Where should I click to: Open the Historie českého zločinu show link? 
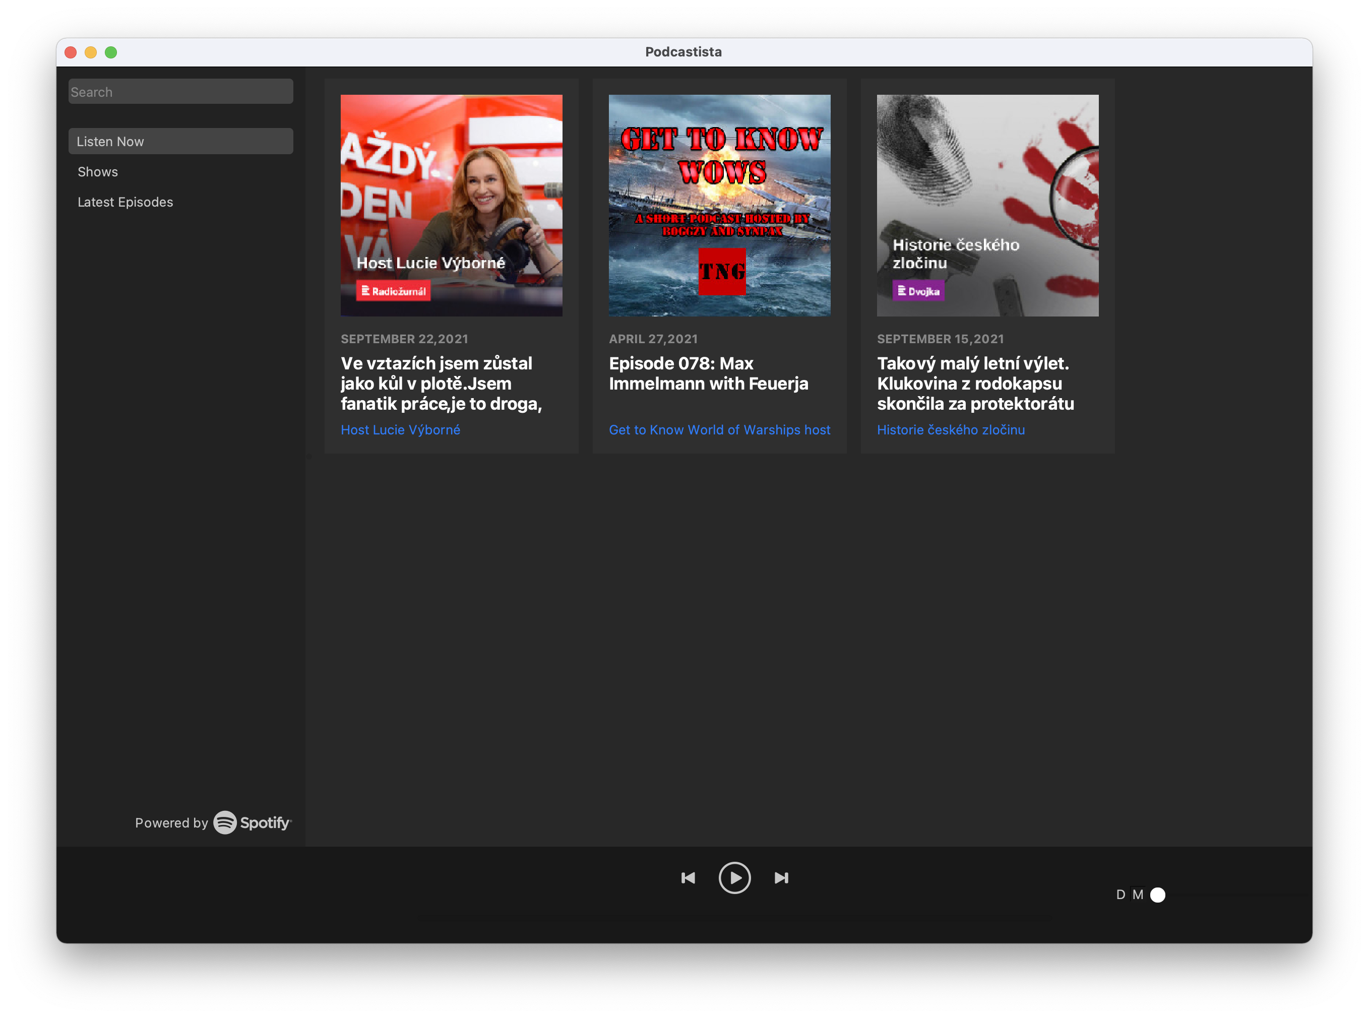coord(951,429)
